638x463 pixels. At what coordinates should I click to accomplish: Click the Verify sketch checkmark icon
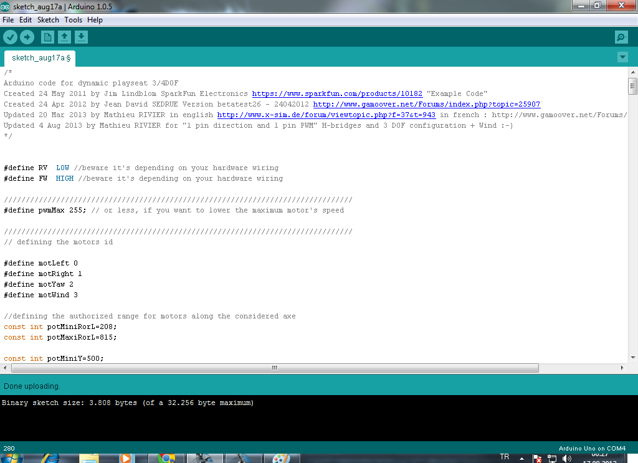[x=10, y=37]
